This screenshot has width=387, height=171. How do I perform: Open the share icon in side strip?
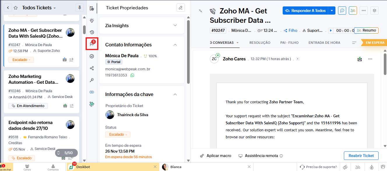[92, 68]
